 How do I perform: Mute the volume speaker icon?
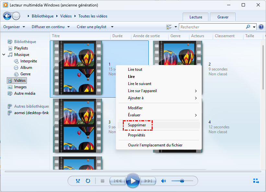click(x=164, y=181)
